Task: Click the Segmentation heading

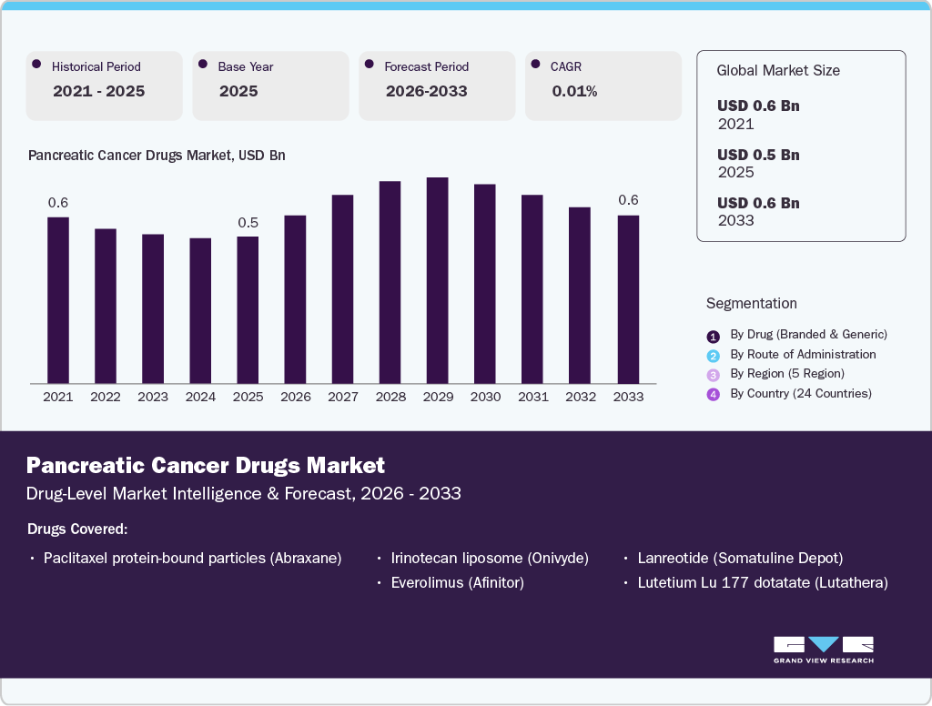Action: point(751,304)
